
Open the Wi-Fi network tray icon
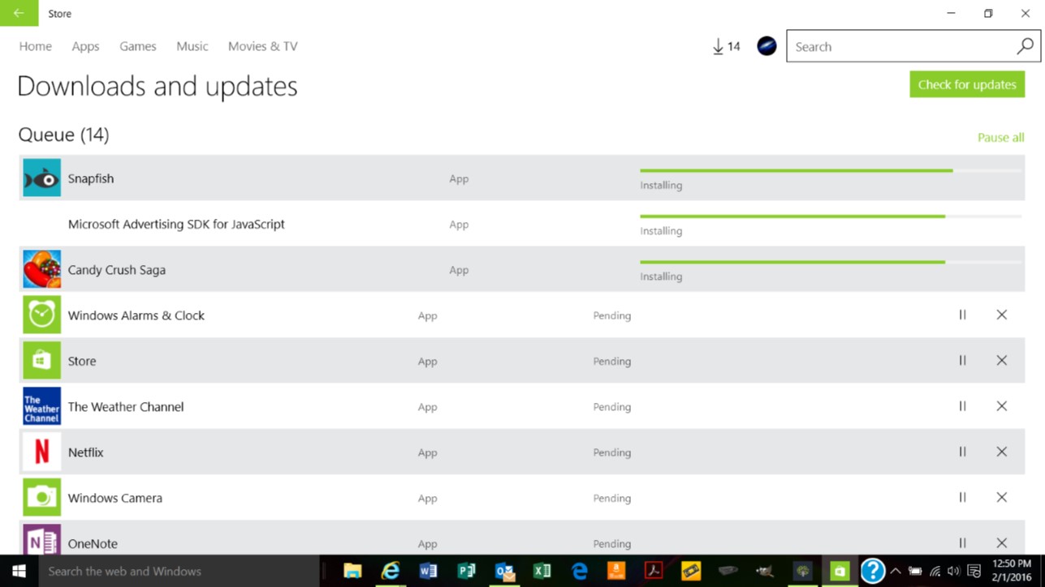tap(935, 571)
